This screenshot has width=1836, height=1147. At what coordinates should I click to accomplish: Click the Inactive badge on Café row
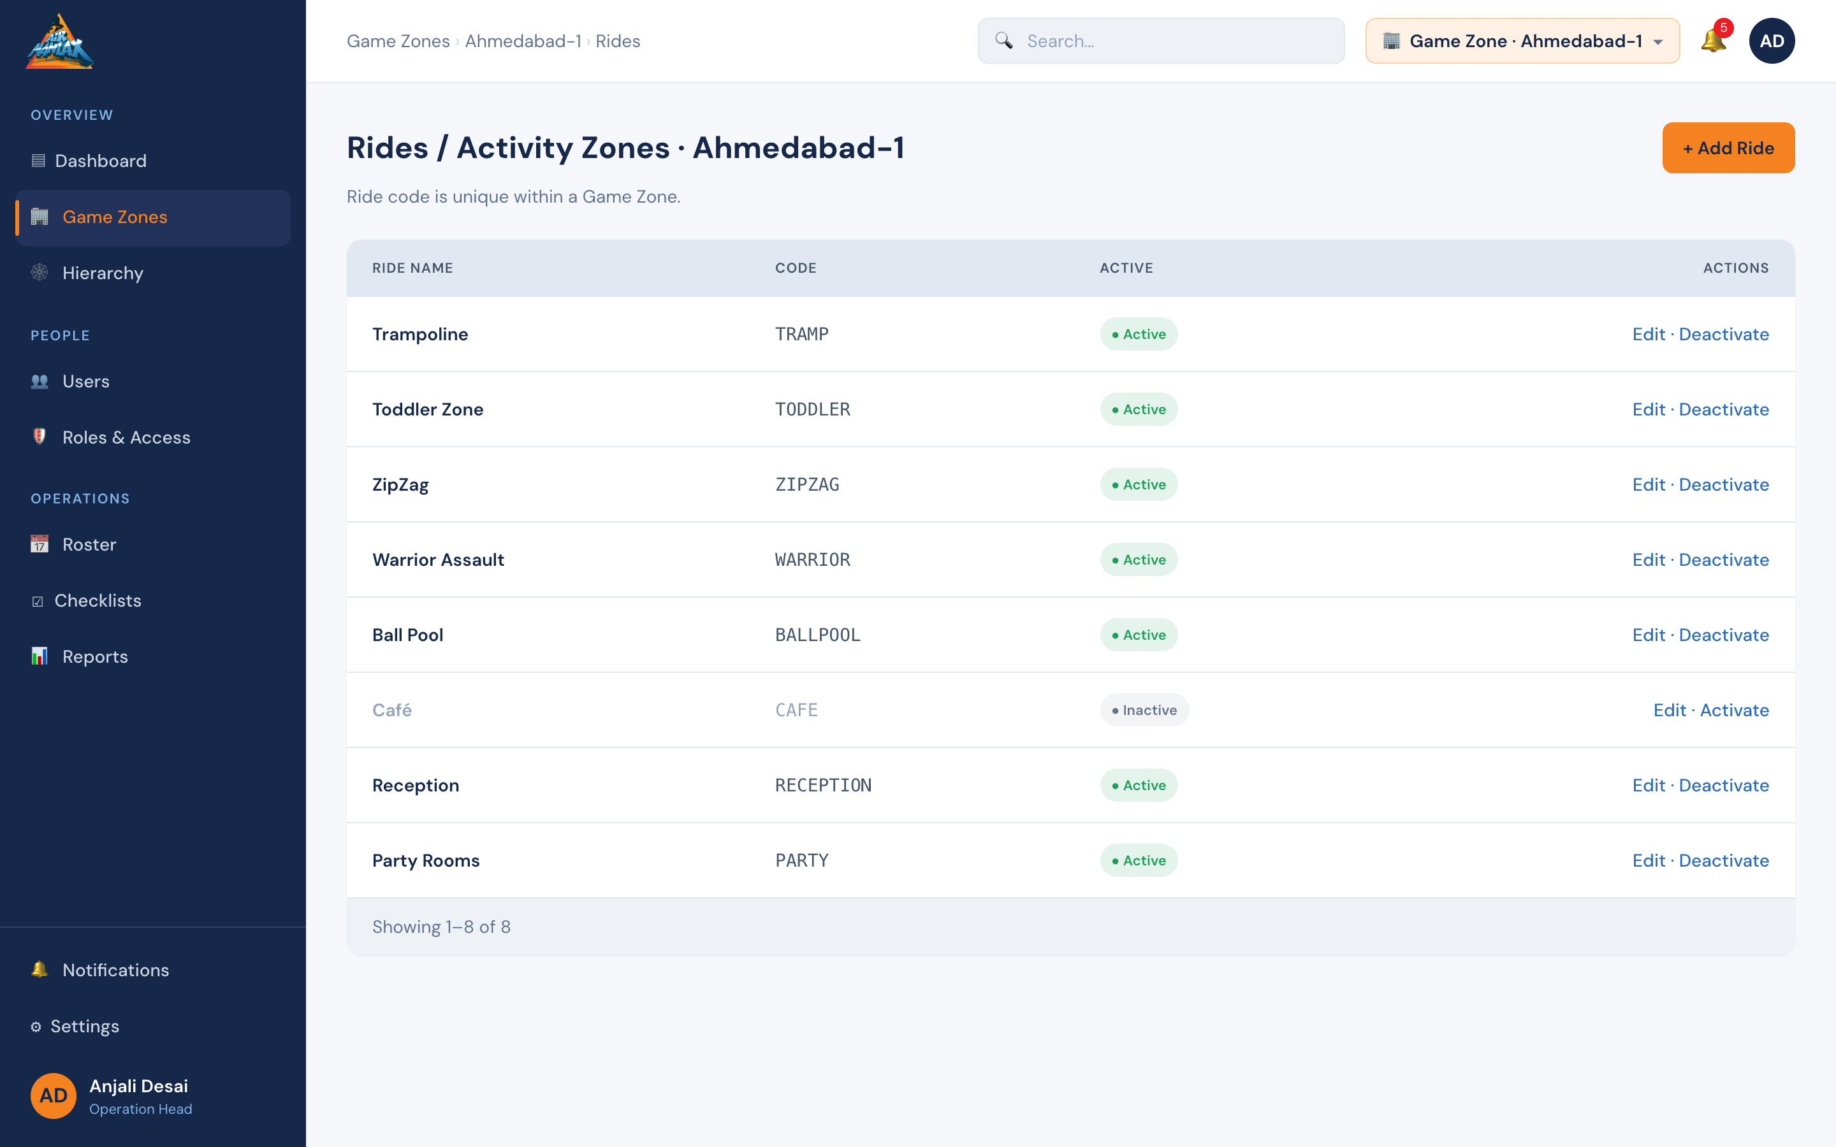[x=1144, y=709]
